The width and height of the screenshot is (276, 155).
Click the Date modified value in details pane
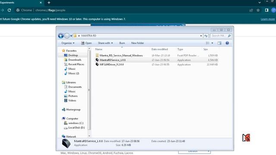(130, 141)
